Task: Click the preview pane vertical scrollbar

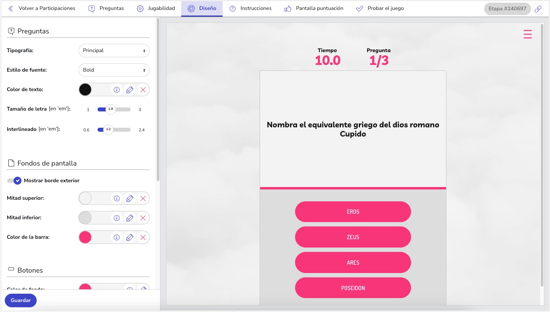Action: coord(542,155)
